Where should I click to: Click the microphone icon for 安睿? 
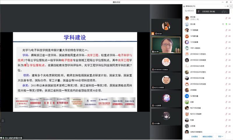point(226,102)
